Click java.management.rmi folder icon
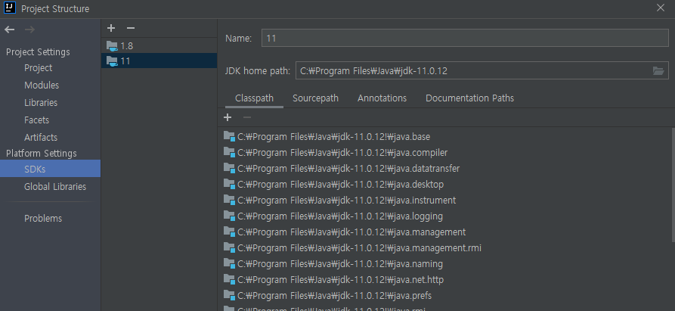Screen dimensions: 675x311 pyautogui.click(x=229, y=247)
